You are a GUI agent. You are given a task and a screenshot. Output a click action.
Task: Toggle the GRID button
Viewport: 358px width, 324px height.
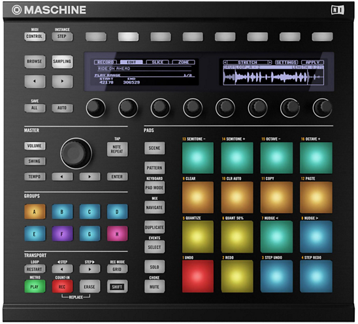tap(117, 269)
